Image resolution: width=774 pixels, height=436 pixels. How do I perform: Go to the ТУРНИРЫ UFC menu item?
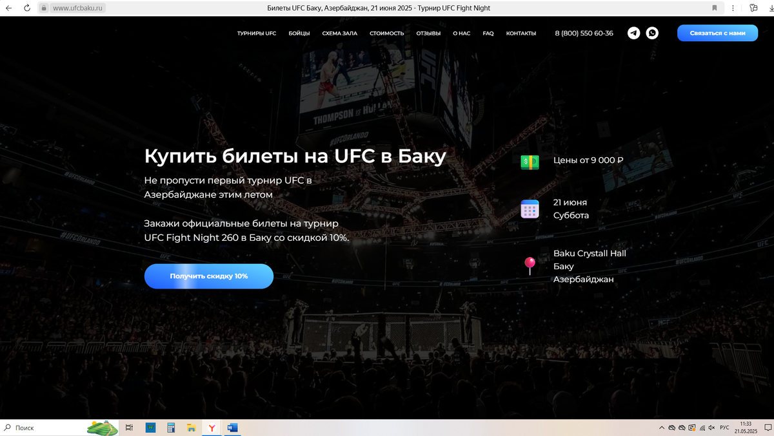pos(256,33)
